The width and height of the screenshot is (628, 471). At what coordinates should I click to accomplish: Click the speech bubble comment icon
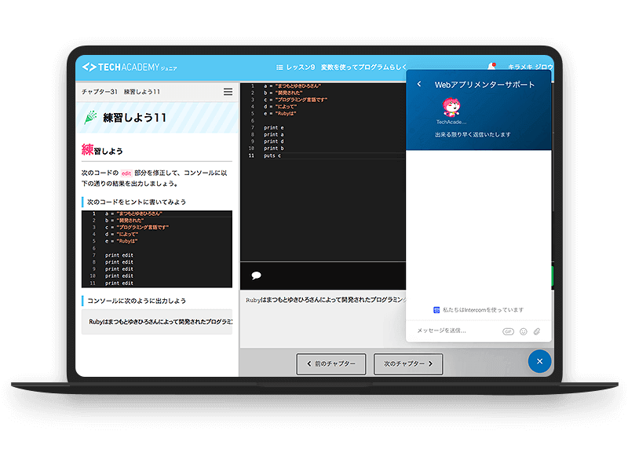(257, 276)
